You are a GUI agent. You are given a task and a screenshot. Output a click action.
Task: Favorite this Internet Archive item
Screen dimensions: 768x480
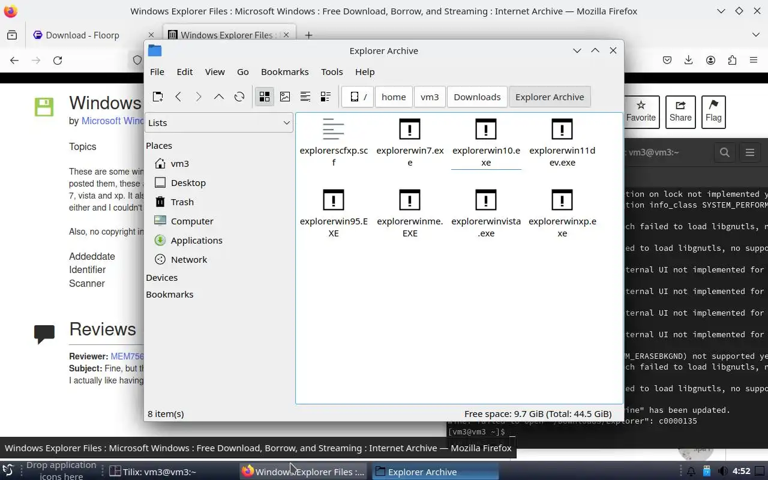pyautogui.click(x=641, y=112)
